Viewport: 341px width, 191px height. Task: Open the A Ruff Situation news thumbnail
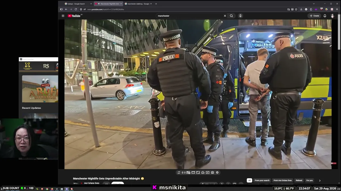(x=40, y=89)
